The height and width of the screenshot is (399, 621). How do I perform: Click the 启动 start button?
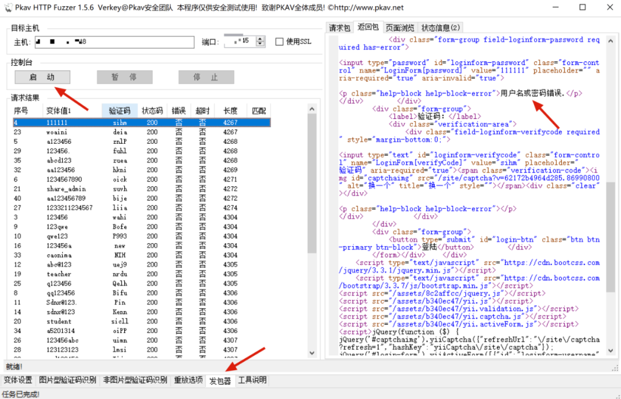click(x=43, y=77)
